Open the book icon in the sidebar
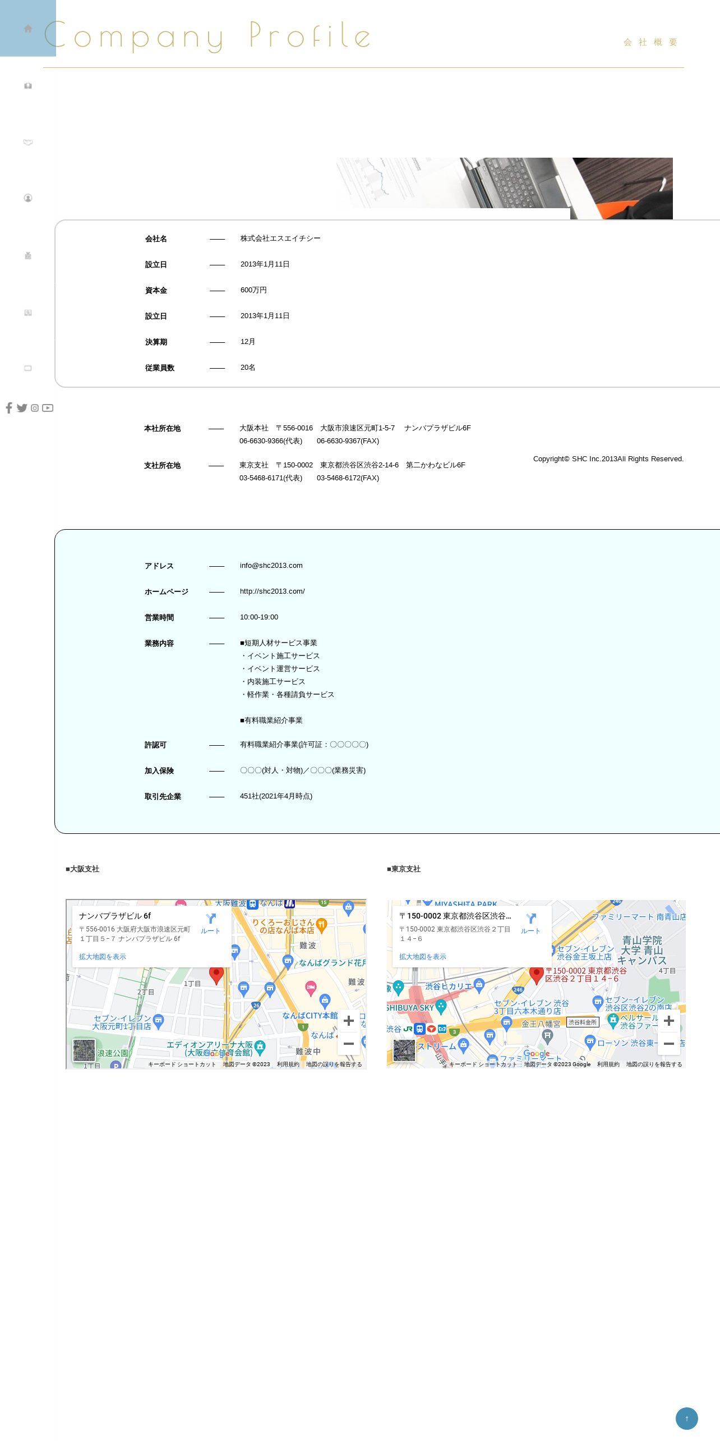Viewport: 720px width, 1441px height. 28,86
